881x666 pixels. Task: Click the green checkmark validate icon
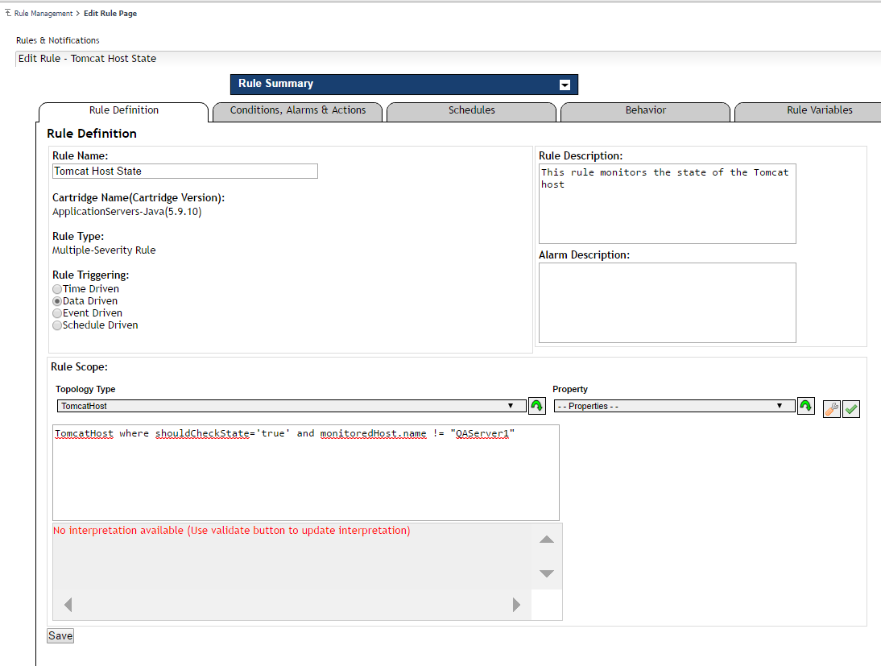coord(851,409)
